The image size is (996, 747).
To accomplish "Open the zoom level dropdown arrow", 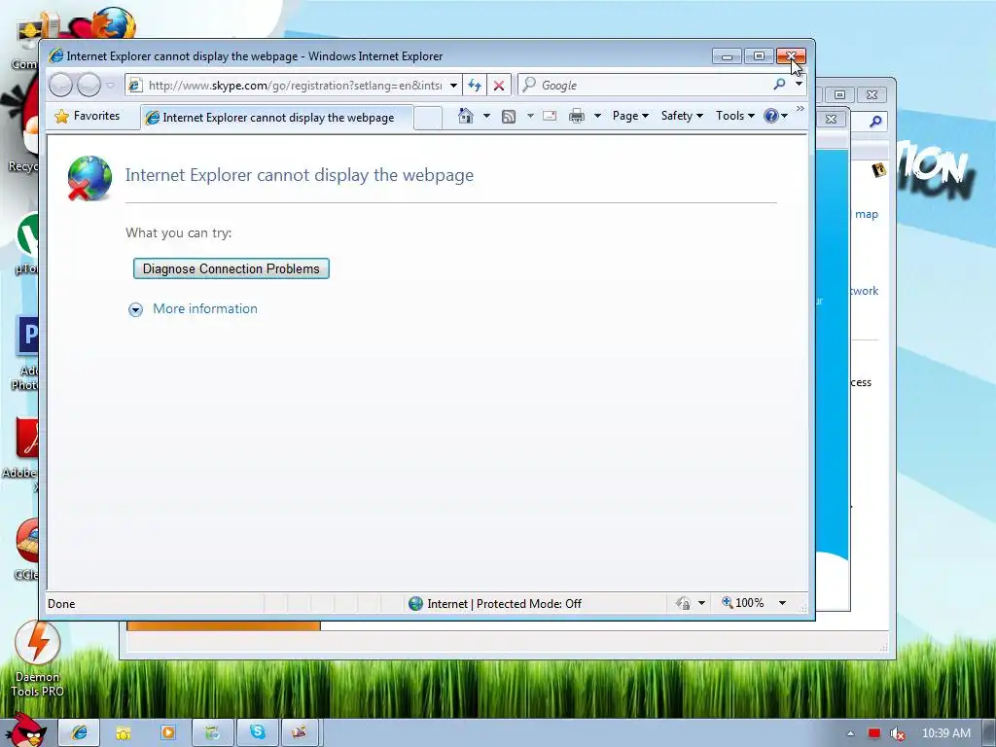I will [x=783, y=603].
